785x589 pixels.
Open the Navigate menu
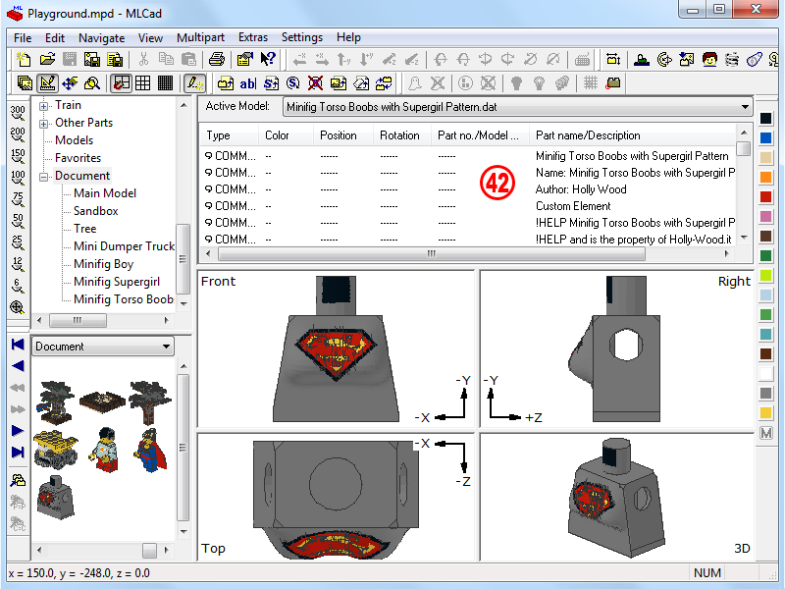tap(102, 37)
